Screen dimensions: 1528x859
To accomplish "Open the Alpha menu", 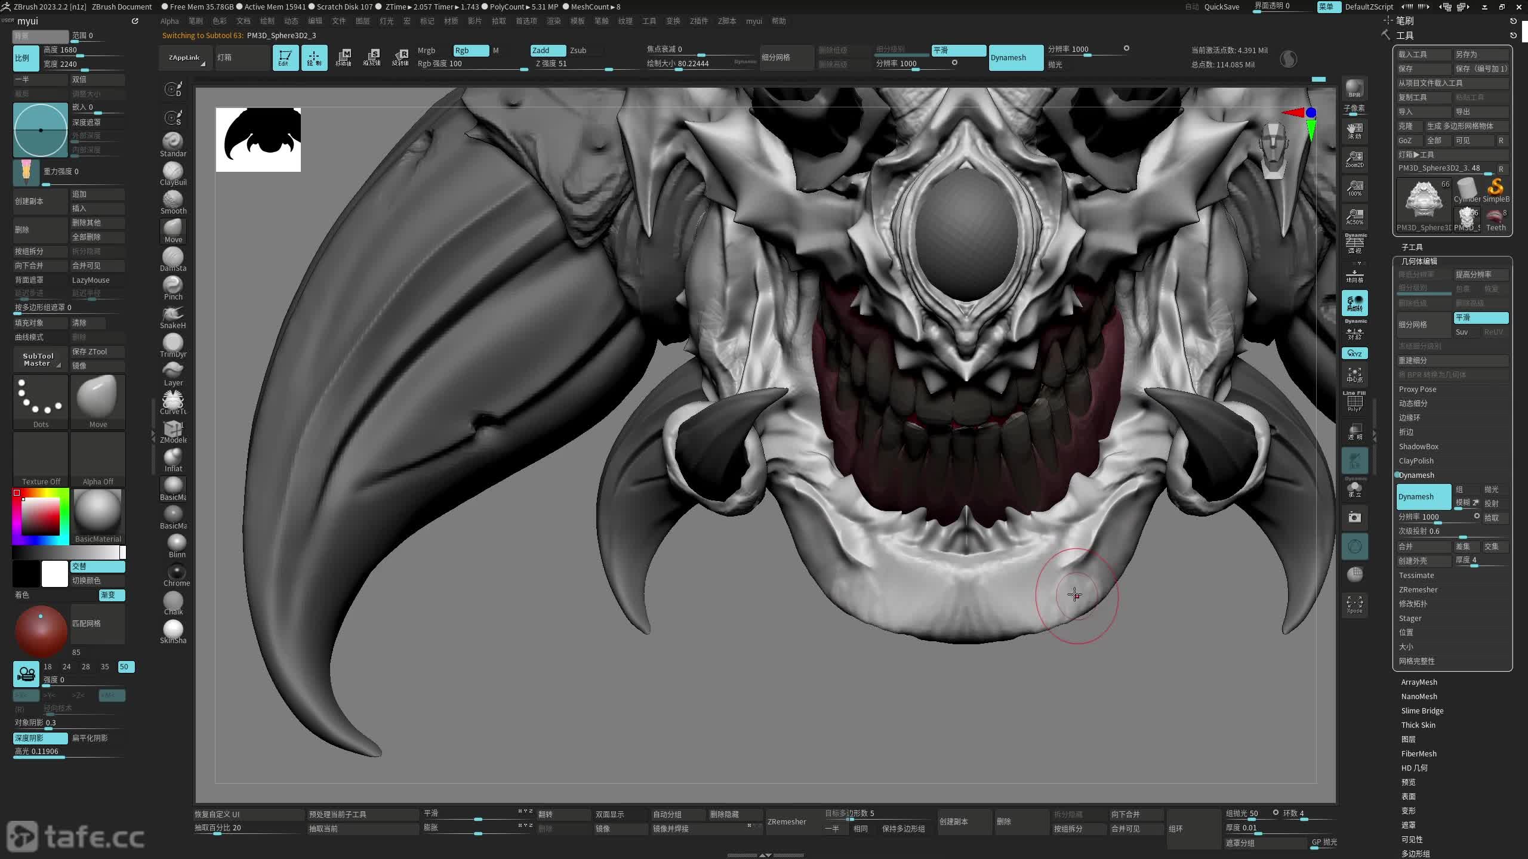I will 170,21.
